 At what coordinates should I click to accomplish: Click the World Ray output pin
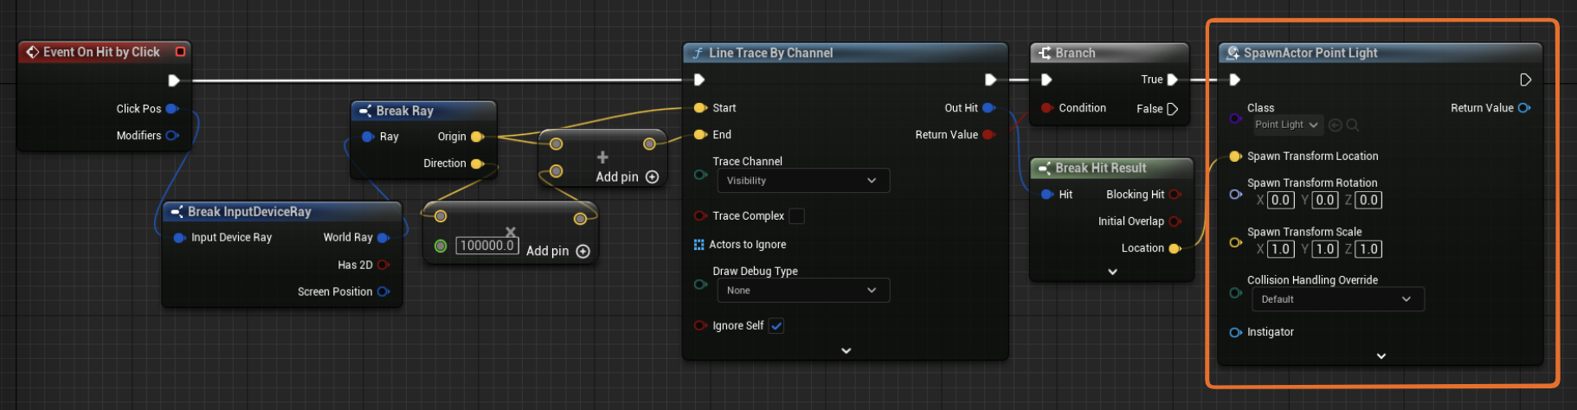coord(383,238)
